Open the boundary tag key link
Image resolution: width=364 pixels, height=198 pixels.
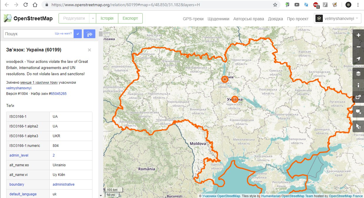[x=17, y=184]
